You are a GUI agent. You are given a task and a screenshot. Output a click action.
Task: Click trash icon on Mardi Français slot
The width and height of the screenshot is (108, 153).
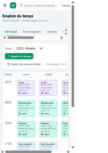pyautogui.click(x=42, y=134)
